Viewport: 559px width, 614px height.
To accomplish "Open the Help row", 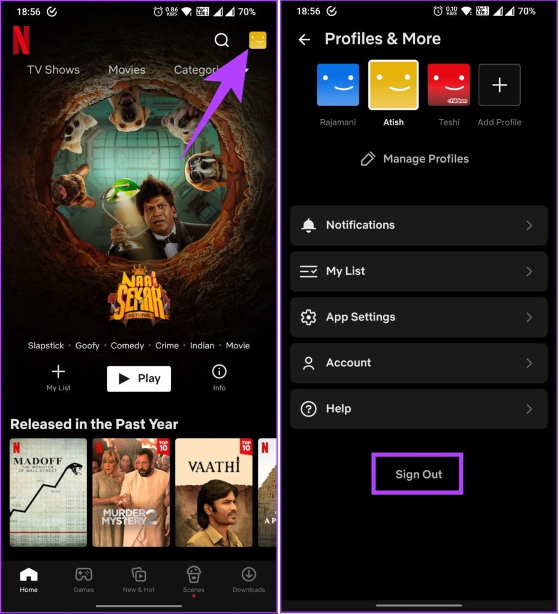I will [419, 409].
